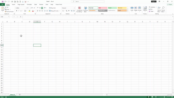Toggle bold formatting

coord(17,11)
